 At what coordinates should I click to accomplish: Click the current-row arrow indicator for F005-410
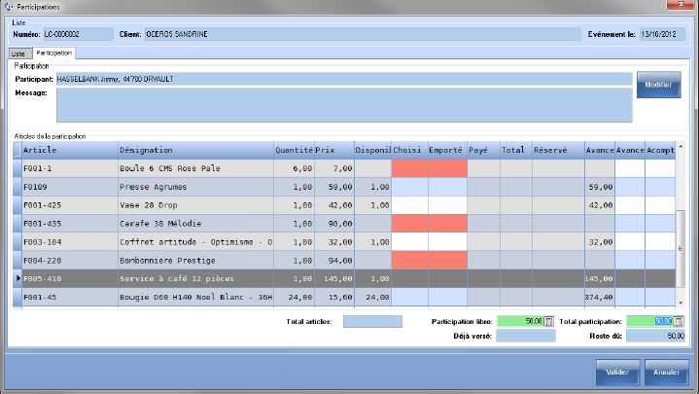tap(16, 279)
